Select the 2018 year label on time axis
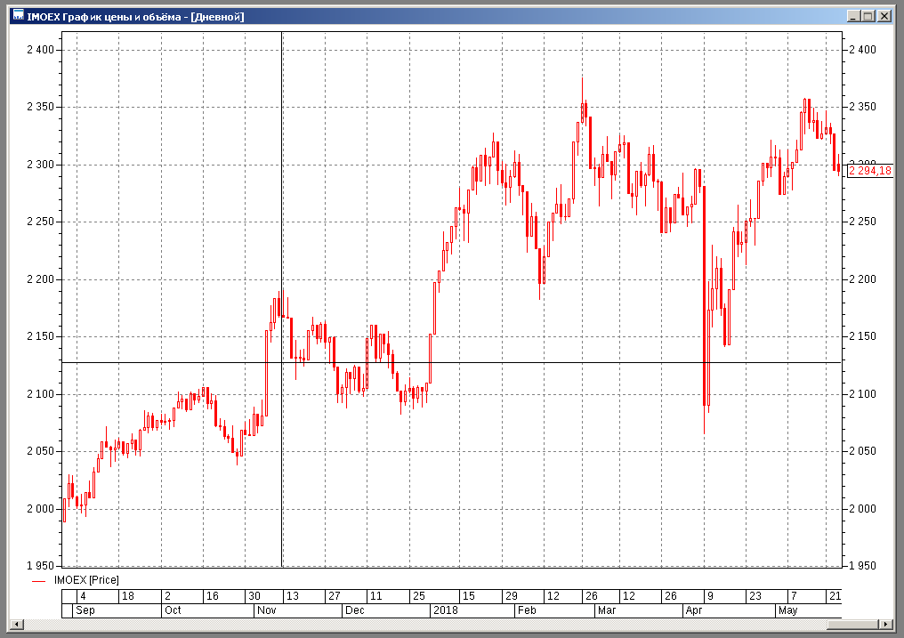904x638 pixels. (x=445, y=610)
